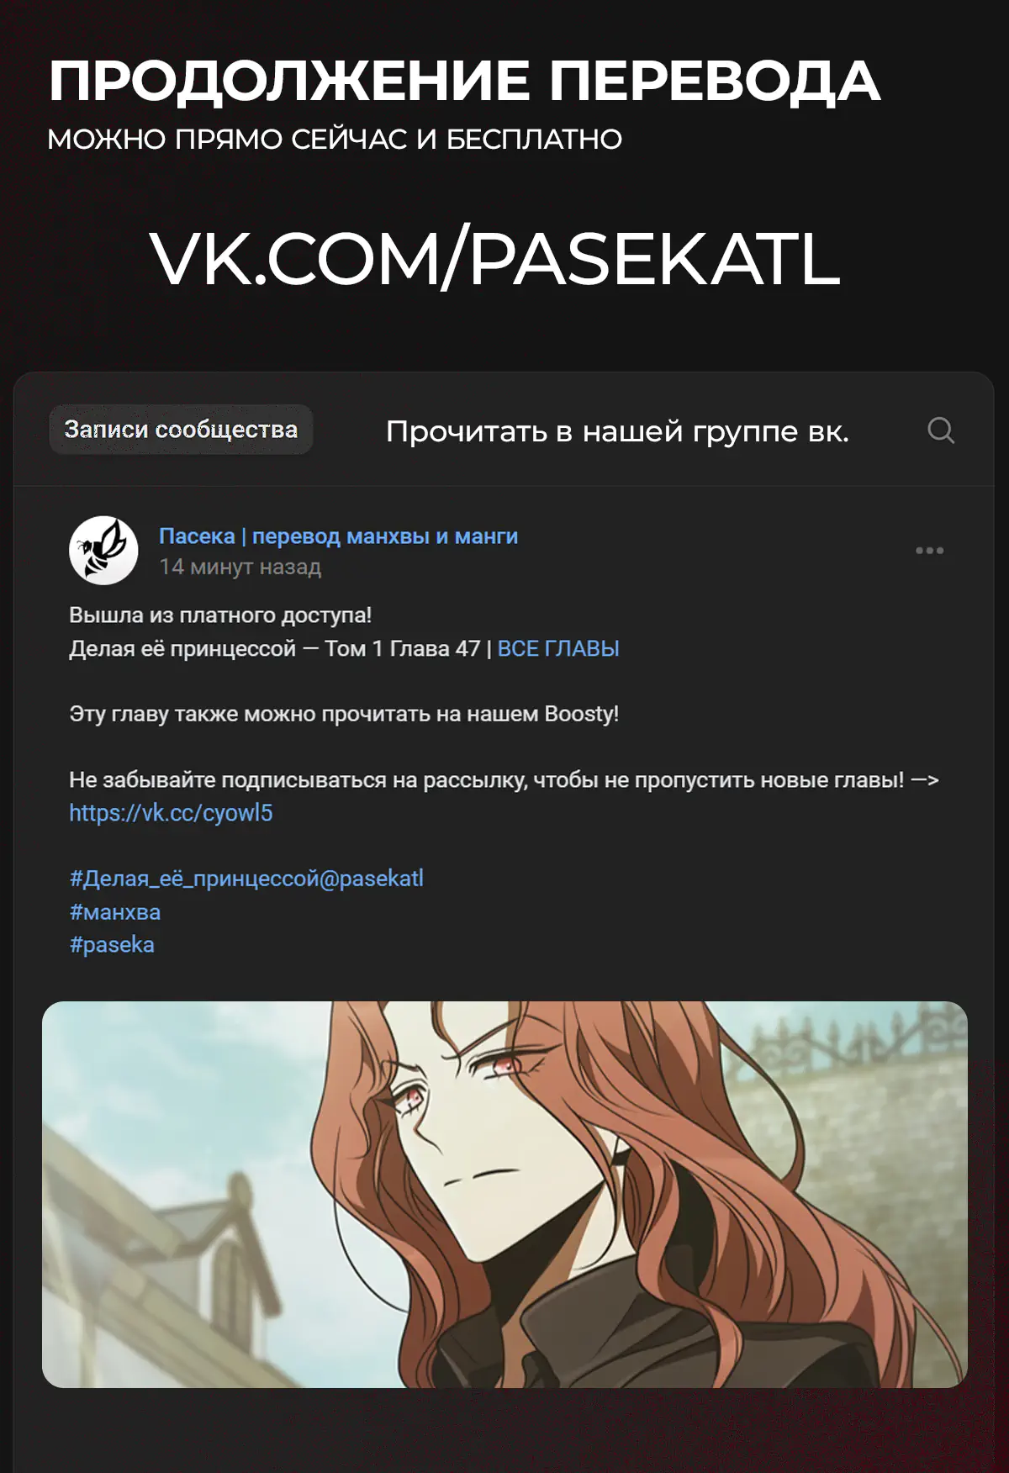Click the search magnifier icon

click(941, 430)
